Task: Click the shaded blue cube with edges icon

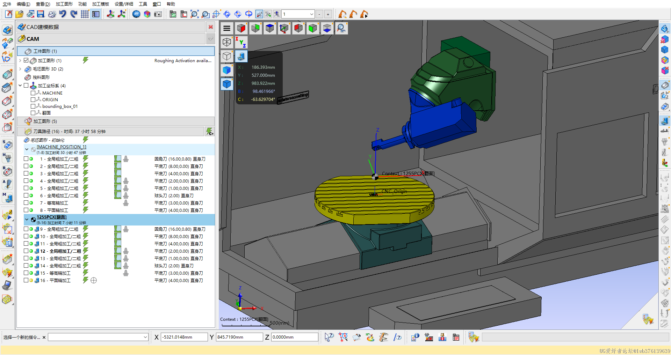Action: point(227,84)
